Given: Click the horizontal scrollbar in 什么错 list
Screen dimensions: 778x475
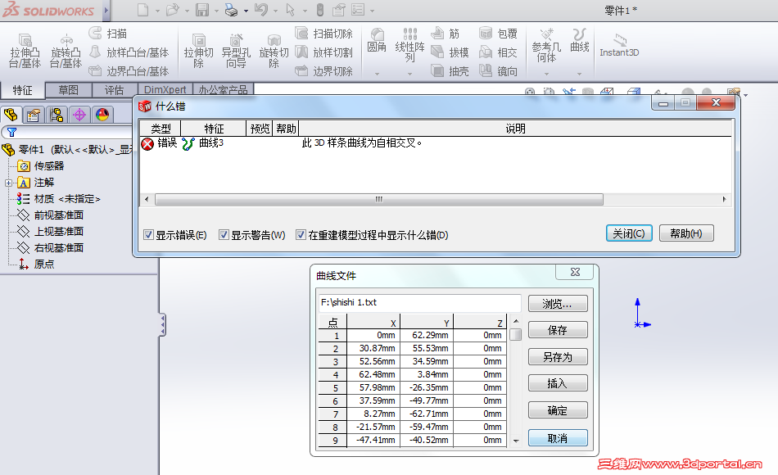Looking at the screenshot, I should point(379,200).
